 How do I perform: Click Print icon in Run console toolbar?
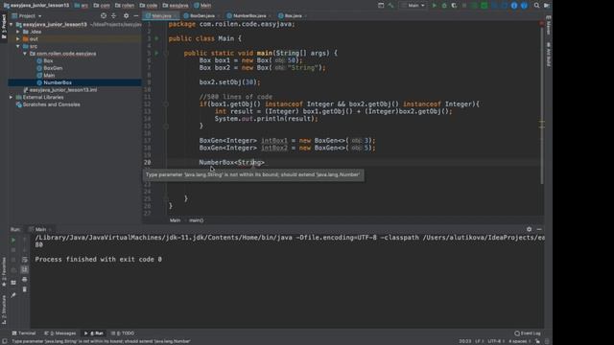click(x=25, y=279)
